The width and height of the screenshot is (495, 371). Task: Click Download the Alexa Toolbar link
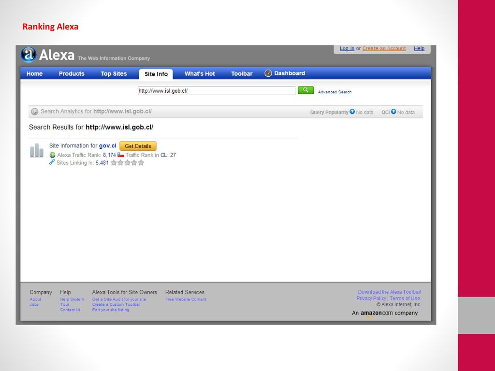tap(390, 292)
